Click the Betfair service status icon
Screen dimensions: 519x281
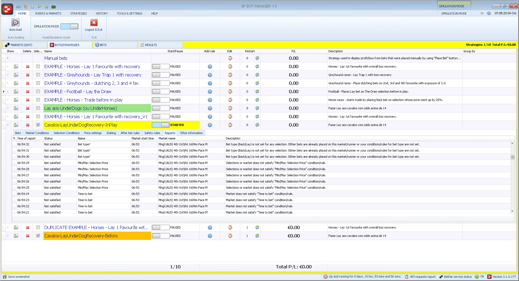click(441, 277)
